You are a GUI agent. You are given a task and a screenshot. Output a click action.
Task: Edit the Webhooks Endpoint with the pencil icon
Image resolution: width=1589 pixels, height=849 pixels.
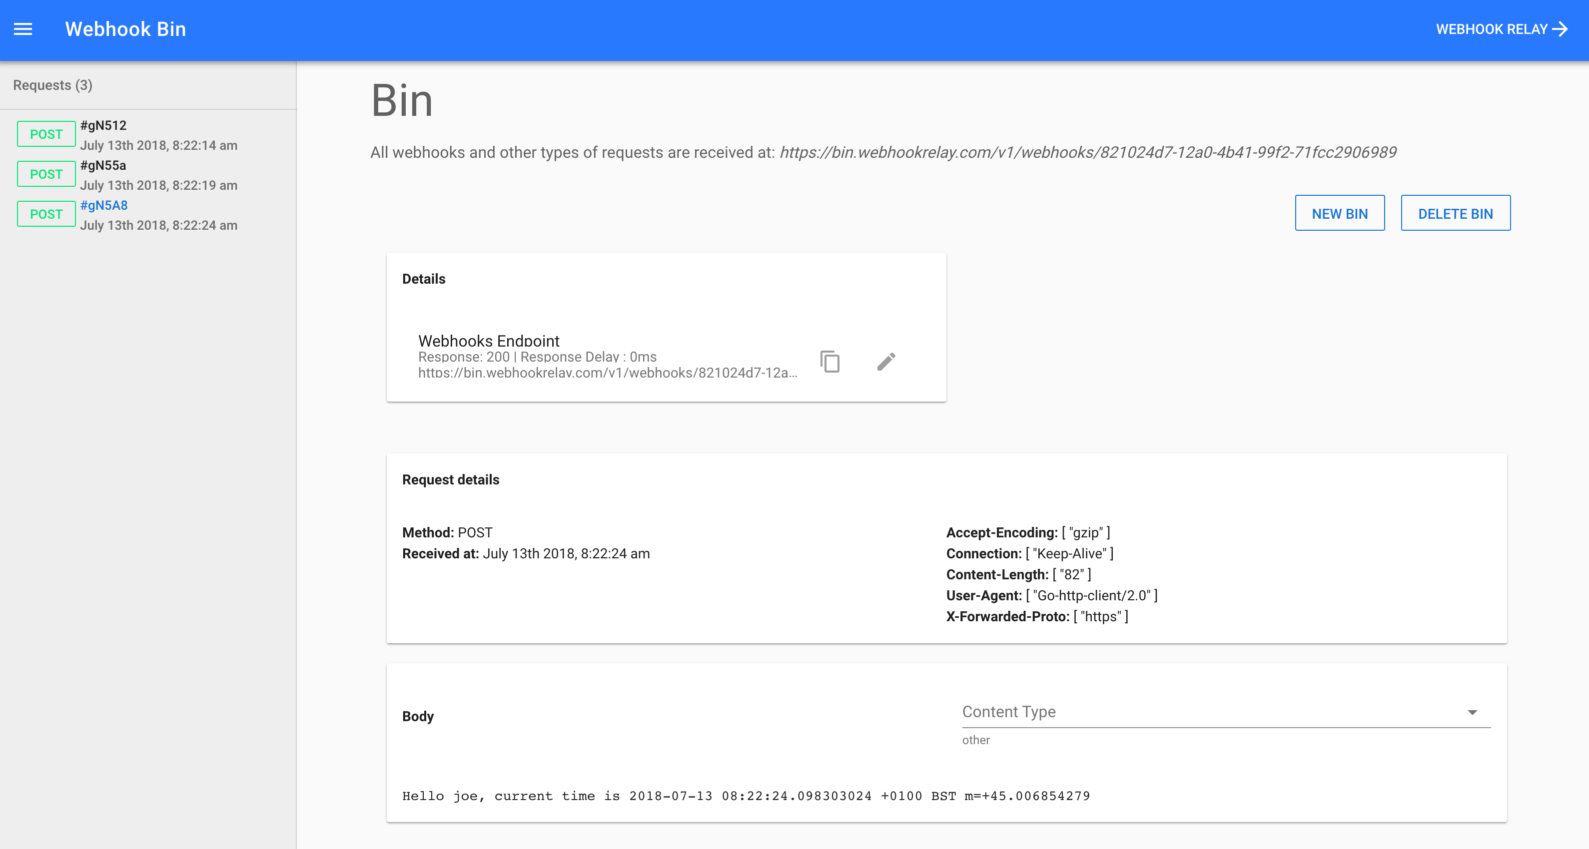pos(887,362)
